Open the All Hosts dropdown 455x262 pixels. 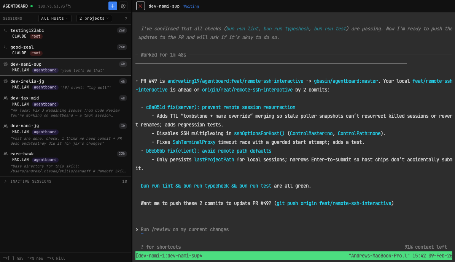click(55, 18)
